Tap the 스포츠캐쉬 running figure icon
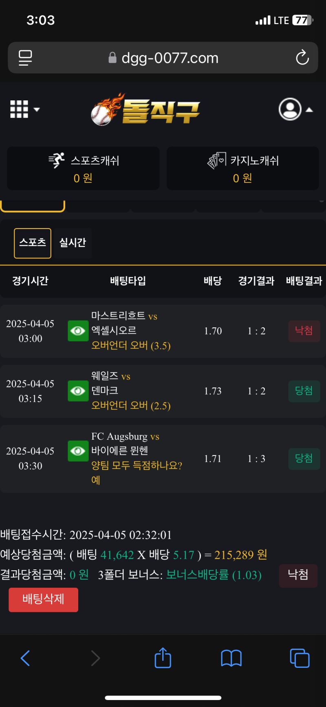The image size is (326, 707). [57, 160]
